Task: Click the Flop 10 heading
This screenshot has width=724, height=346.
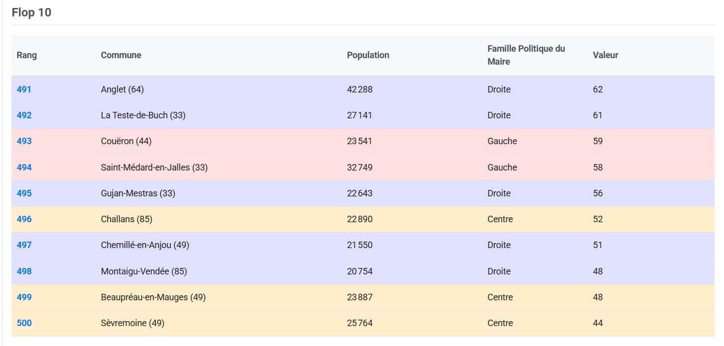Action: (31, 12)
